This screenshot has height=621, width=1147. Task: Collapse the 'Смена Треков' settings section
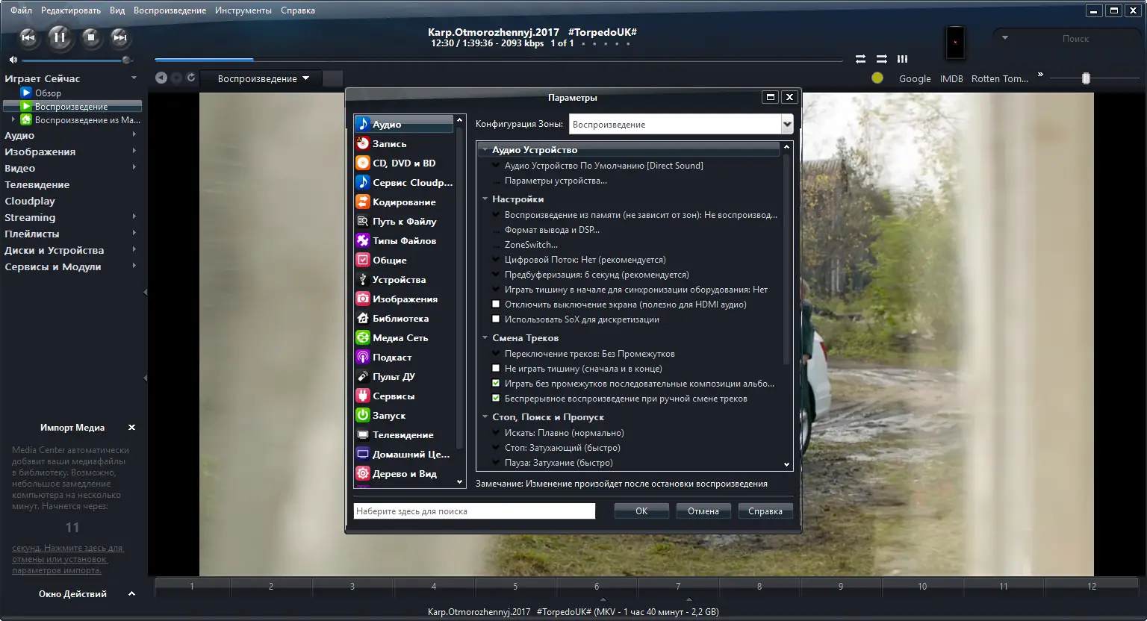tap(485, 338)
